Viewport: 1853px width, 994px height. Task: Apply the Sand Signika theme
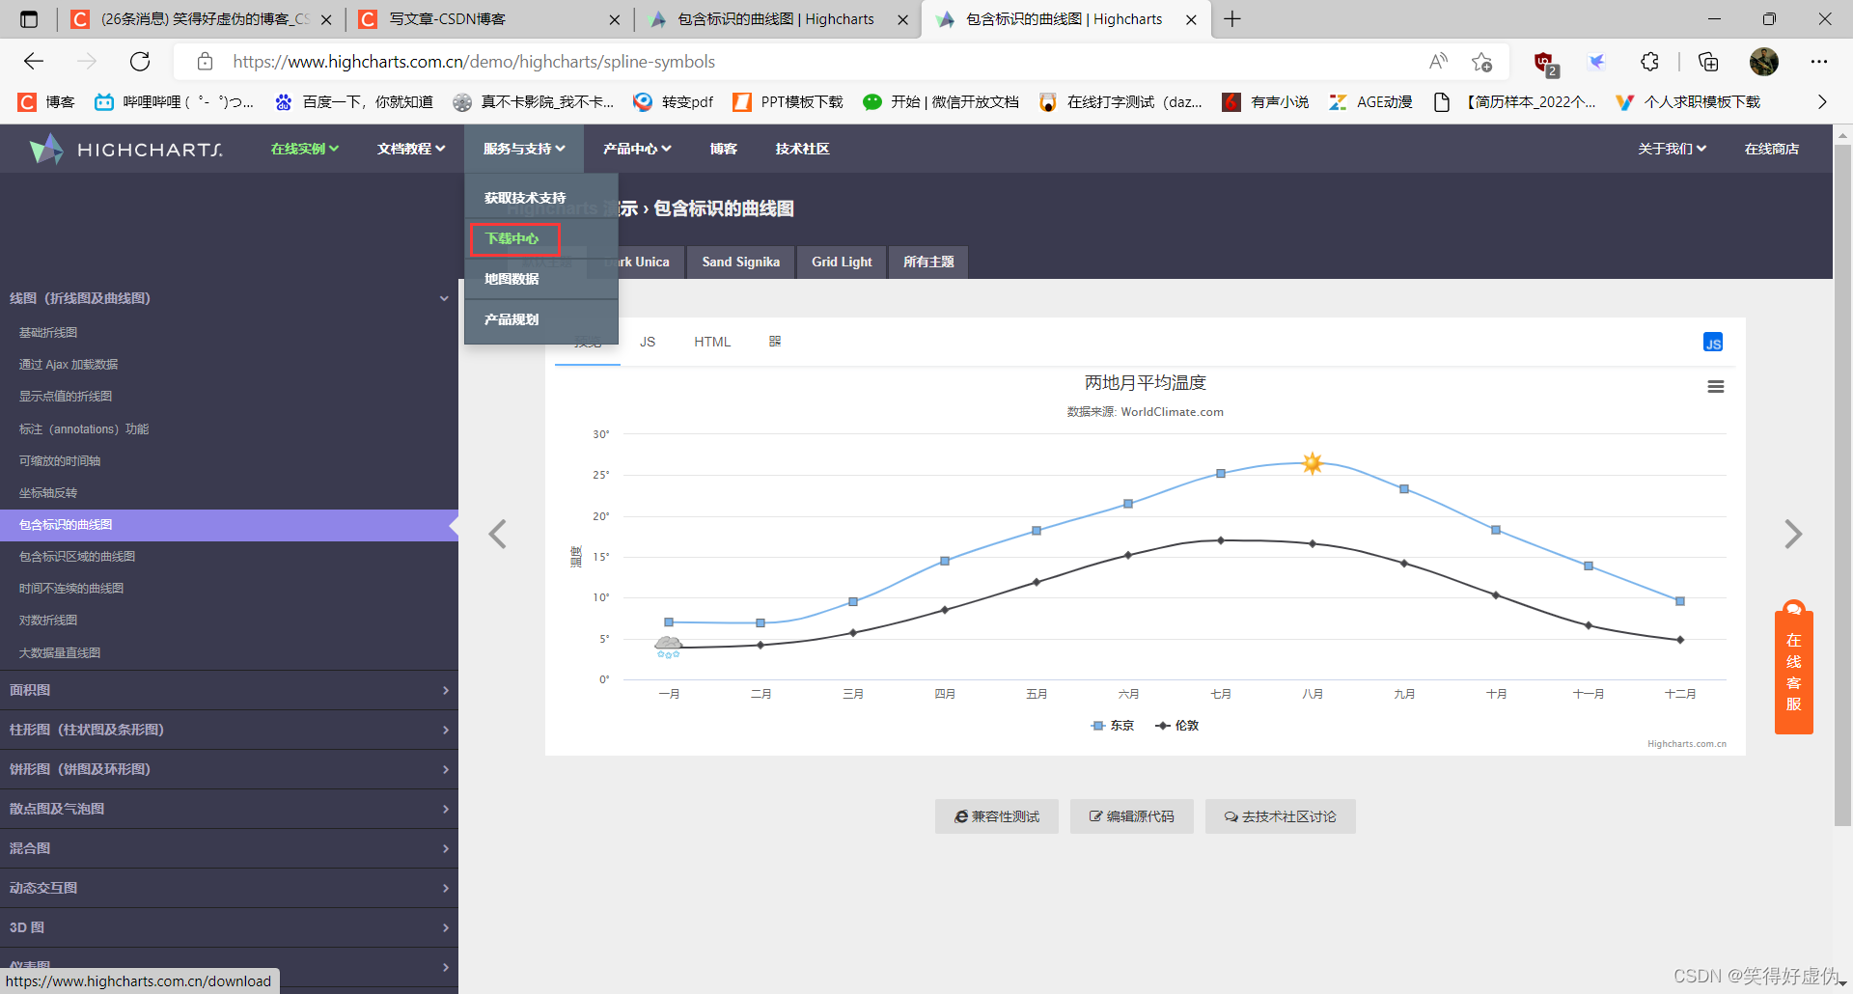click(x=740, y=262)
